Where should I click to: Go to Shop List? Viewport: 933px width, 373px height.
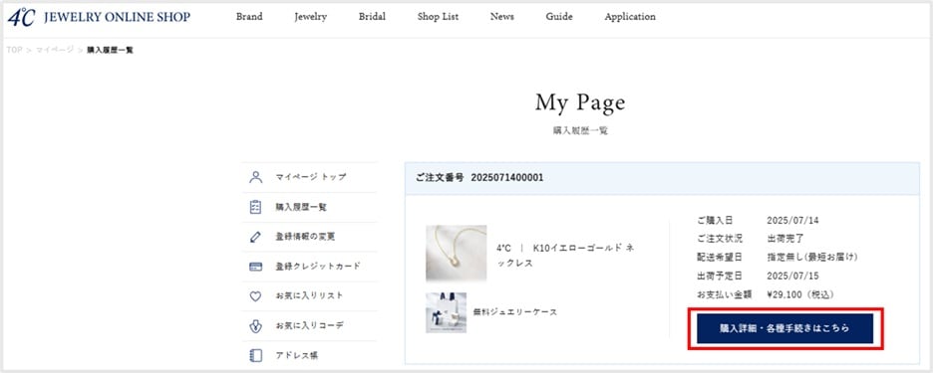point(438,17)
